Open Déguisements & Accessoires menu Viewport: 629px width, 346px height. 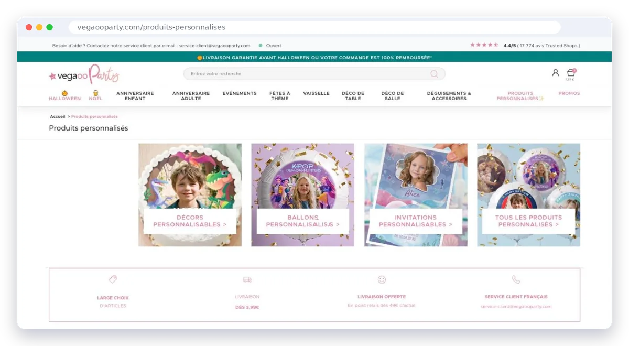point(449,96)
